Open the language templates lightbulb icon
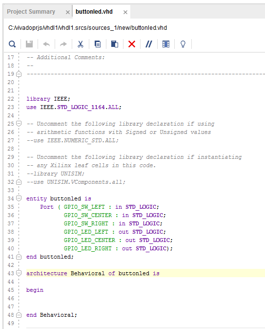This screenshot has height=329, width=265. coord(183,44)
